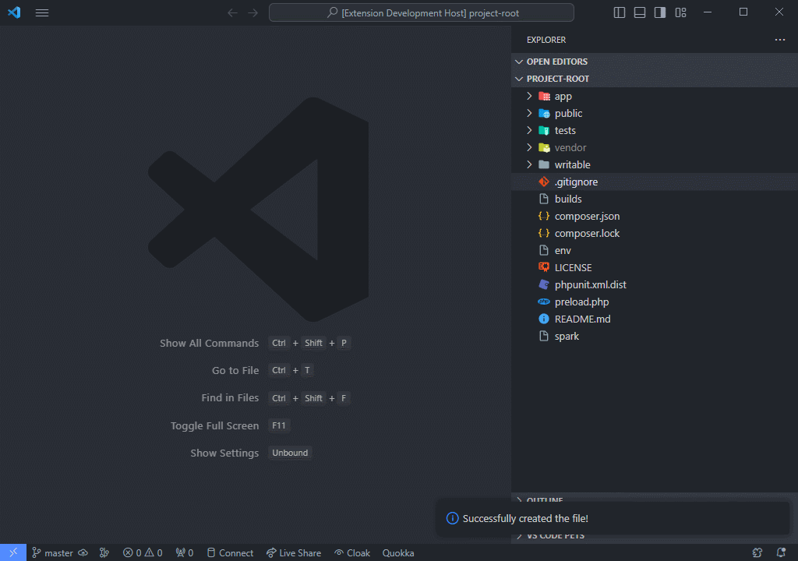
Task: Click the Show Settings label
Action: [x=224, y=453]
